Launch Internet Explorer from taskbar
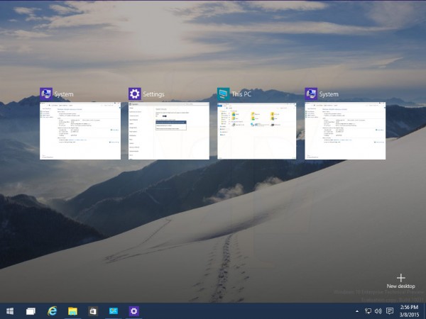The image size is (426, 319). pos(52,310)
